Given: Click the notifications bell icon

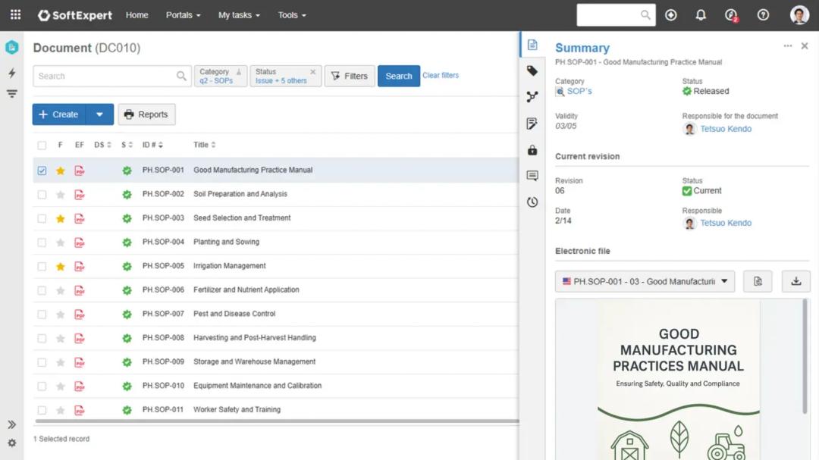Looking at the screenshot, I should pyautogui.click(x=701, y=15).
